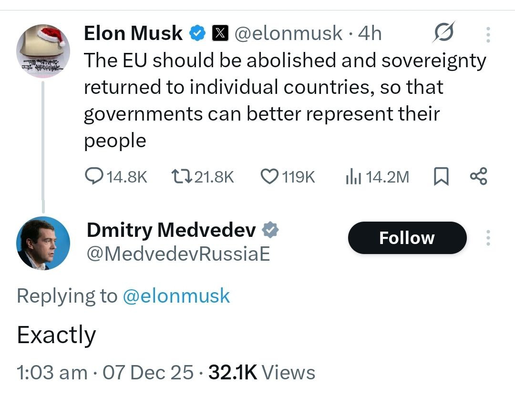Click Dmitry Medvedev's grey verified badge
This screenshot has height=397, width=515.
(x=271, y=230)
